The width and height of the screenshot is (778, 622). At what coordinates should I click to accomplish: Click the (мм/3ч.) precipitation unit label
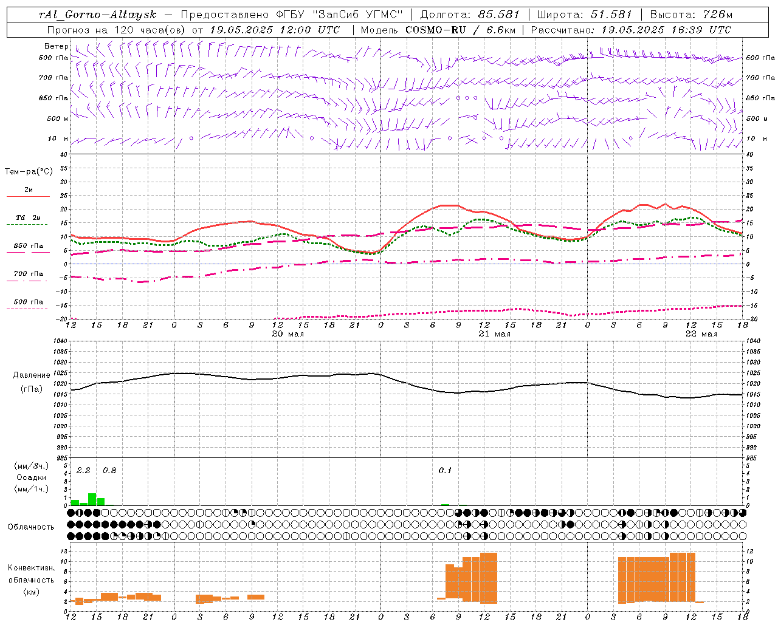[32, 466]
